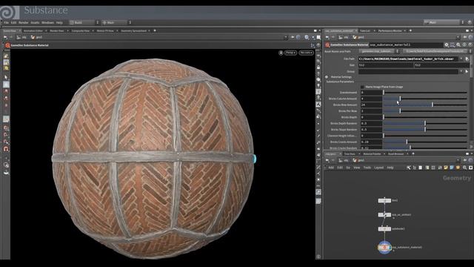Screen dimensions: 474x267
Task: Click the File Path input field
Action: (408, 59)
